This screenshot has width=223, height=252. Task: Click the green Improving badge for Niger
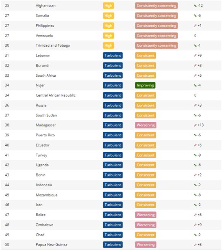(x=145, y=85)
